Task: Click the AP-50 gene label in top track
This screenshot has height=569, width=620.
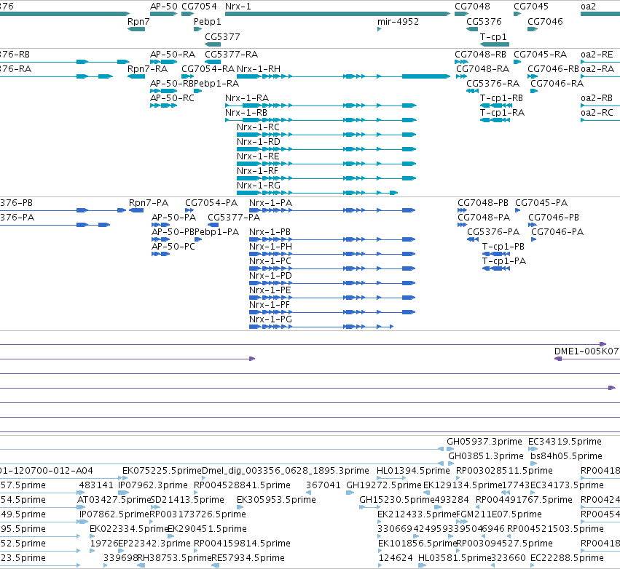Action: click(164, 7)
